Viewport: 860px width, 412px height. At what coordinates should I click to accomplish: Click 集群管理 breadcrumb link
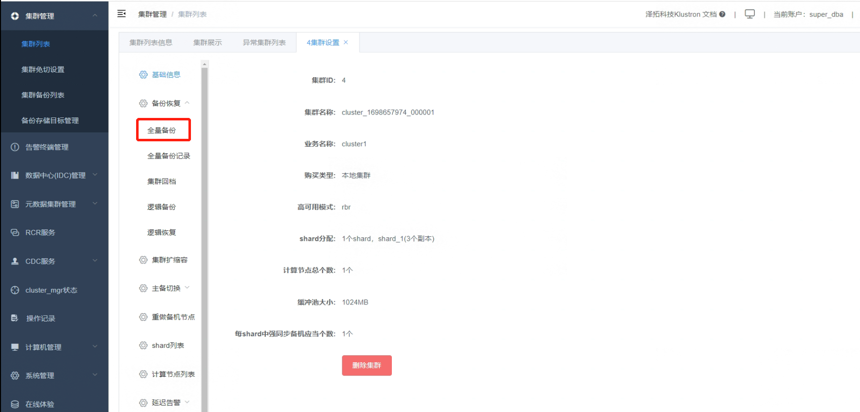153,14
